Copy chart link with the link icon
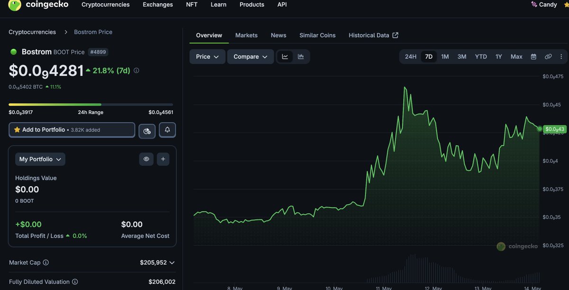569x290 pixels. pyautogui.click(x=548, y=57)
